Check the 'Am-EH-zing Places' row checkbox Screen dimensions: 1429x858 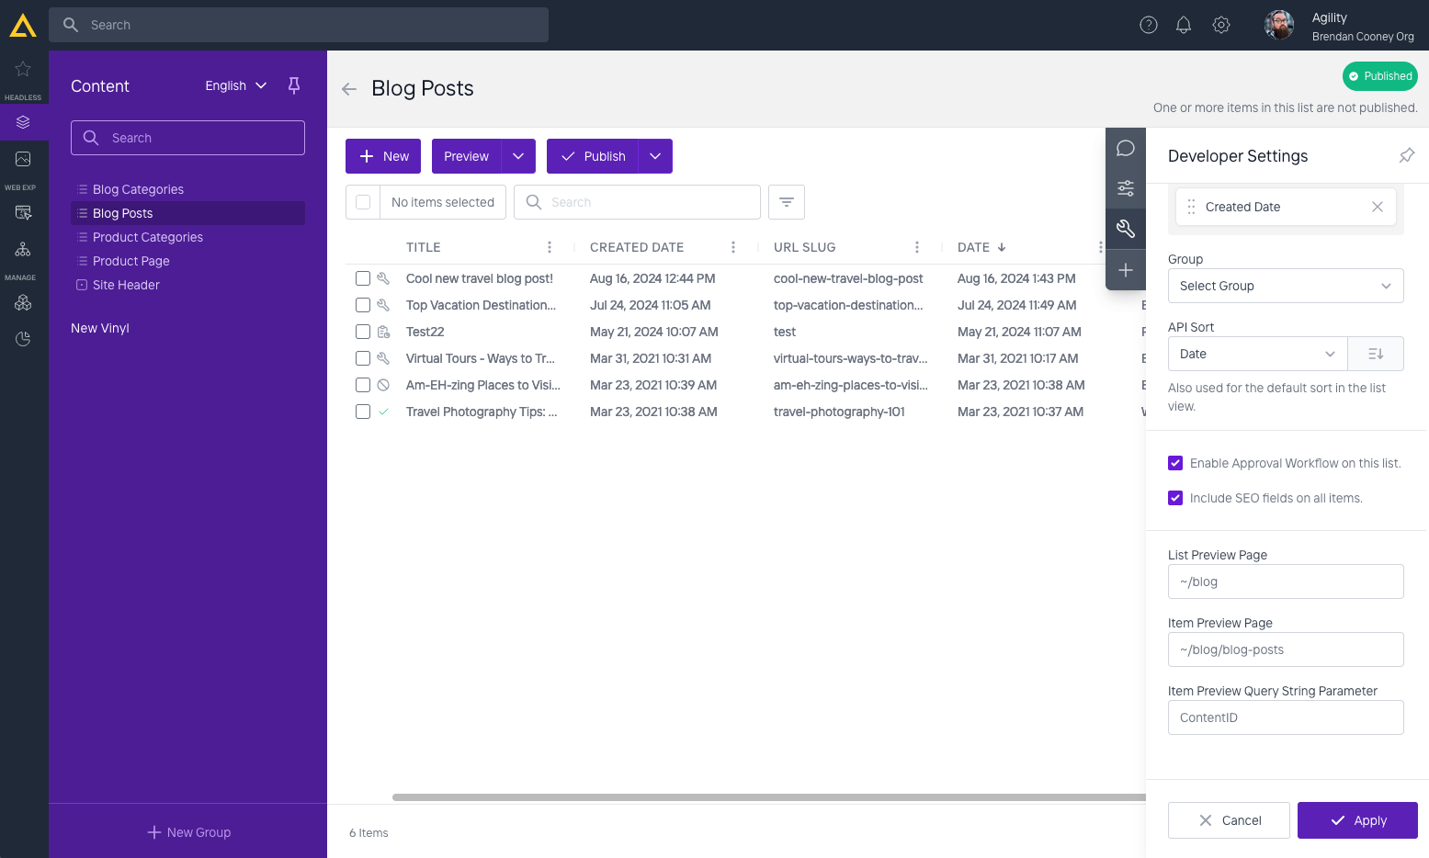point(363,385)
